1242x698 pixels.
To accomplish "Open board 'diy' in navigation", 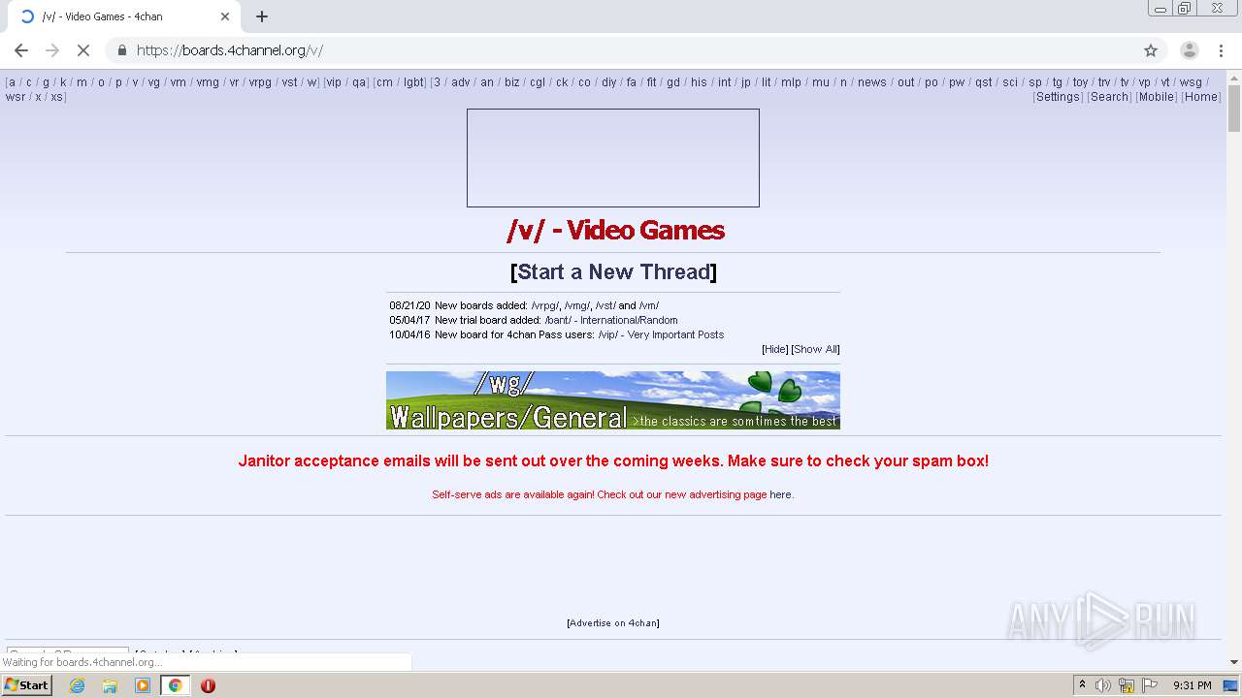I will tap(608, 82).
